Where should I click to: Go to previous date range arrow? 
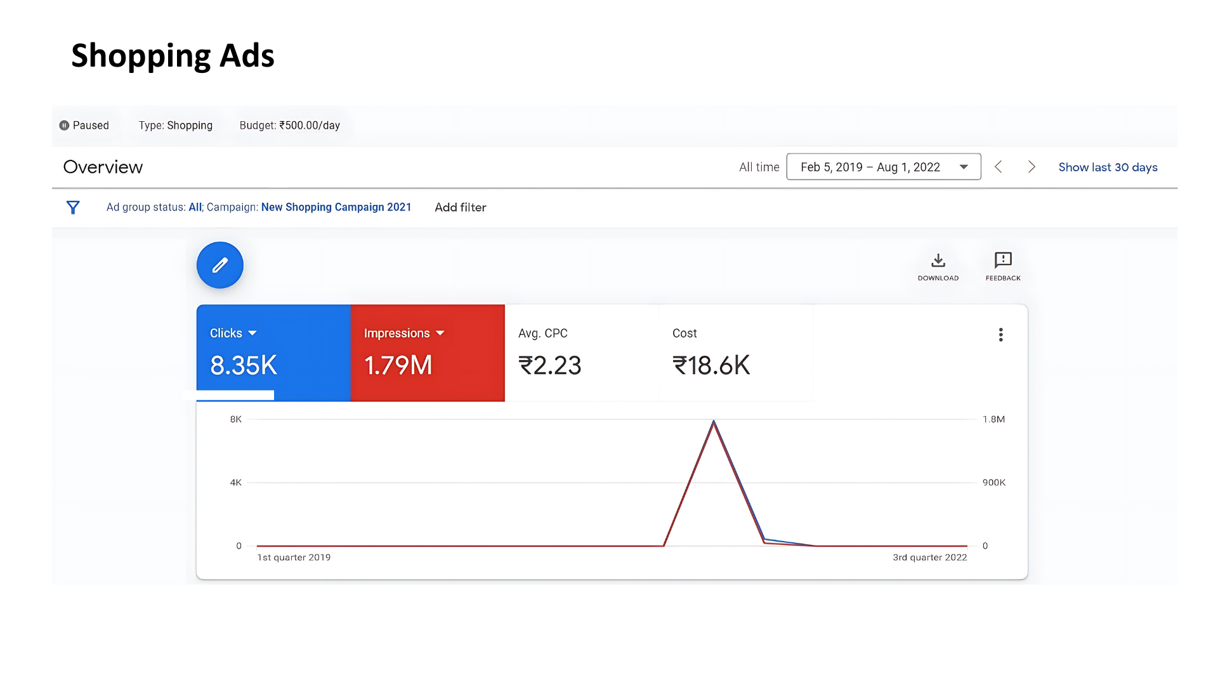click(998, 167)
